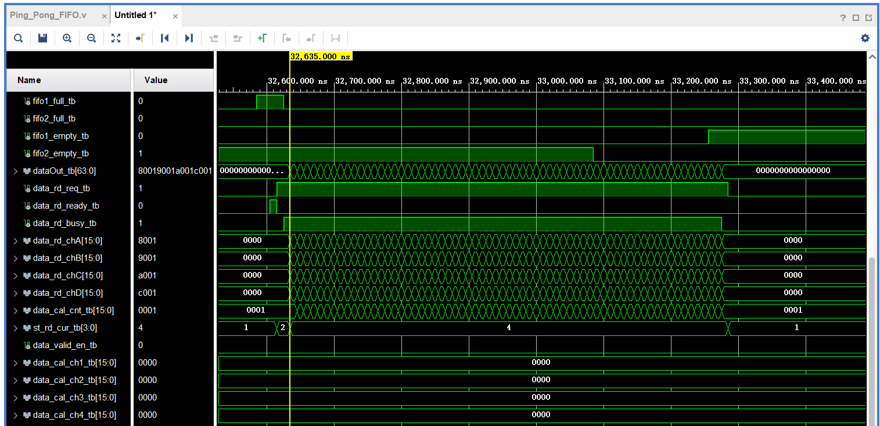Go to time zero
Screen dimensions: 880x426
click(x=164, y=38)
